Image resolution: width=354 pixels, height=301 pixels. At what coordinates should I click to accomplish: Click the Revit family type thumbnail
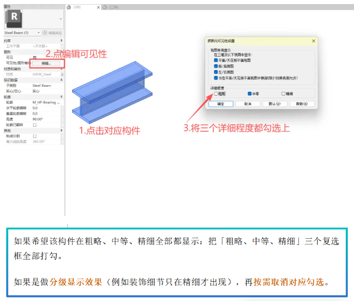(x=13, y=19)
